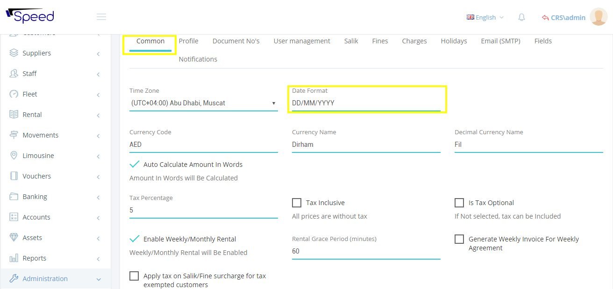
Task: Check the Is Tax Optional box
Action: (459, 203)
